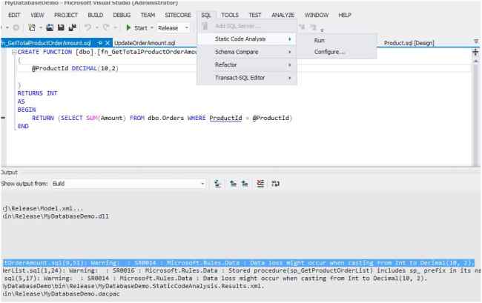Viewport: 482px width, 303px height.
Task: Click the Model.xml output line
Action: (x=43, y=208)
